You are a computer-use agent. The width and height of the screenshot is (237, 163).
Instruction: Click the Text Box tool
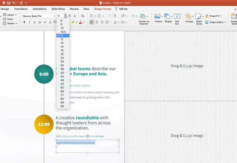[177, 19]
